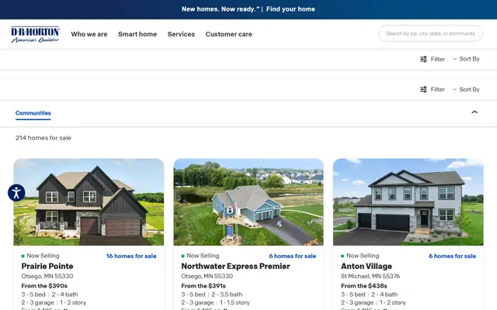Open the lower Sort By dropdown
Image resolution: width=497 pixels, height=310 pixels.
pos(466,89)
